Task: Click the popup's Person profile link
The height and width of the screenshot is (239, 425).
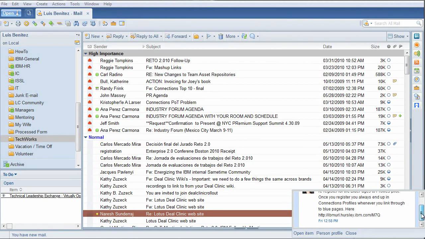Action: click(x=329, y=233)
